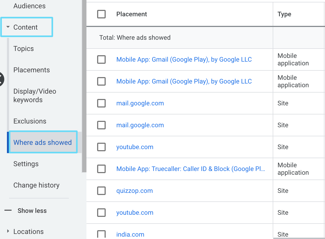Open the mail.google.com link directly below Gmail app
325x239 pixels.
click(140, 103)
